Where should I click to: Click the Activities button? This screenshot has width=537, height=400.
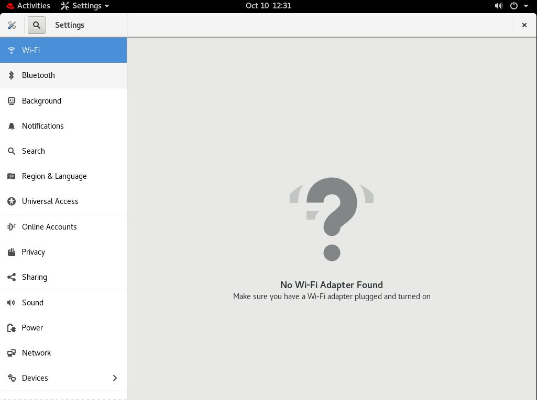tap(28, 6)
